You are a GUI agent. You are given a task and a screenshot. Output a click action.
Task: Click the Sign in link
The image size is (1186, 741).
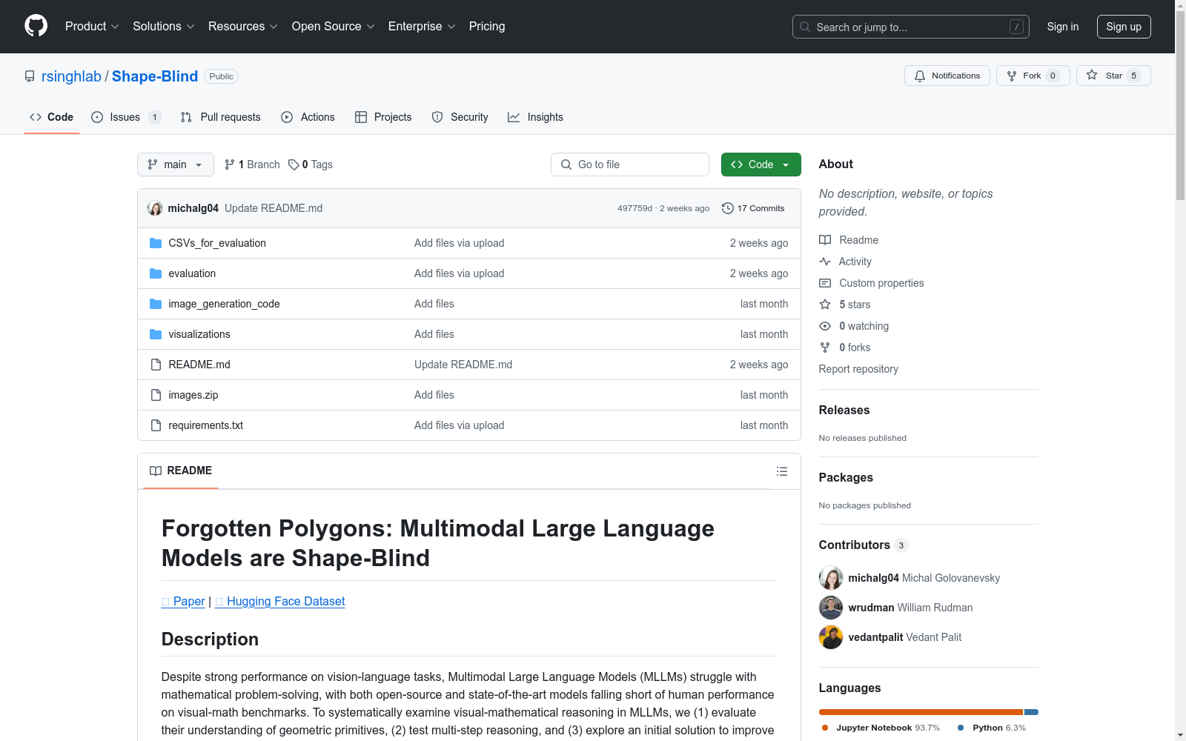1063,27
